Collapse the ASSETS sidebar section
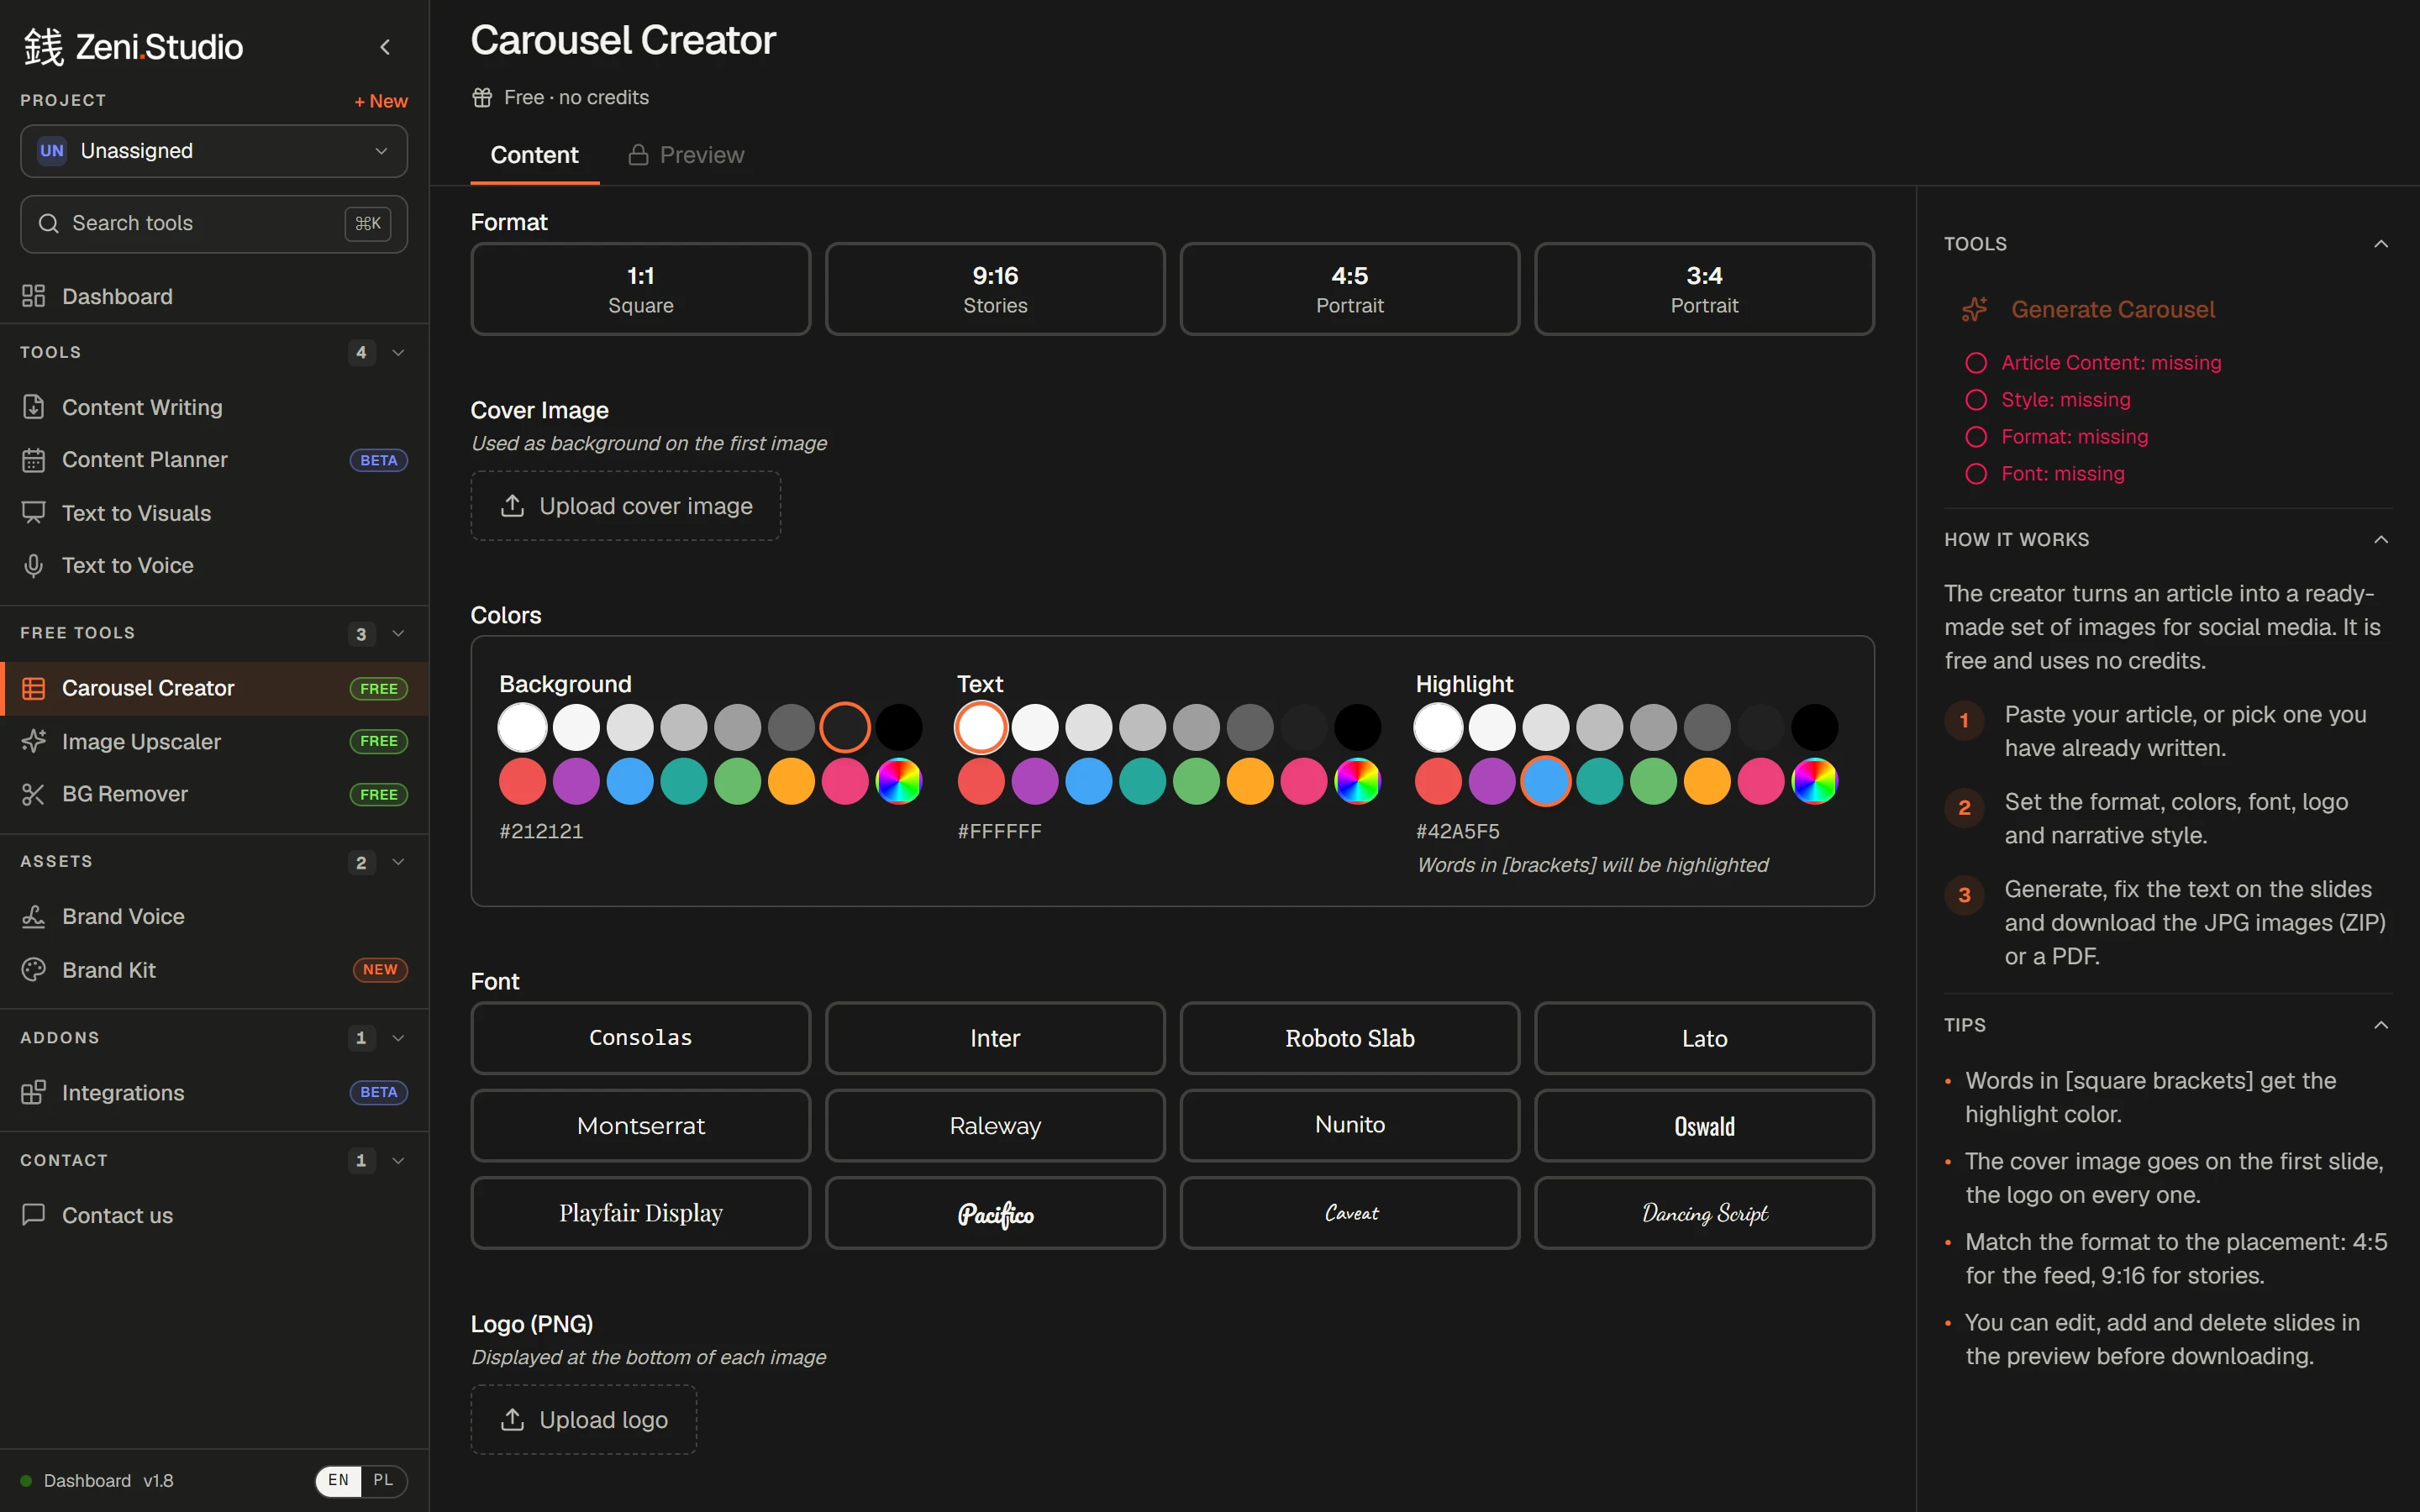Viewport: 2420px width, 1512px height. [x=398, y=862]
